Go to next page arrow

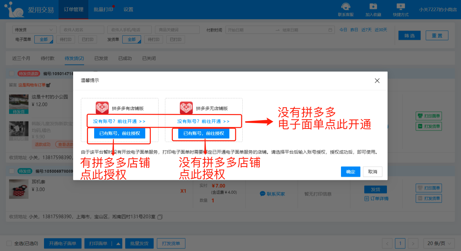tap(413, 243)
